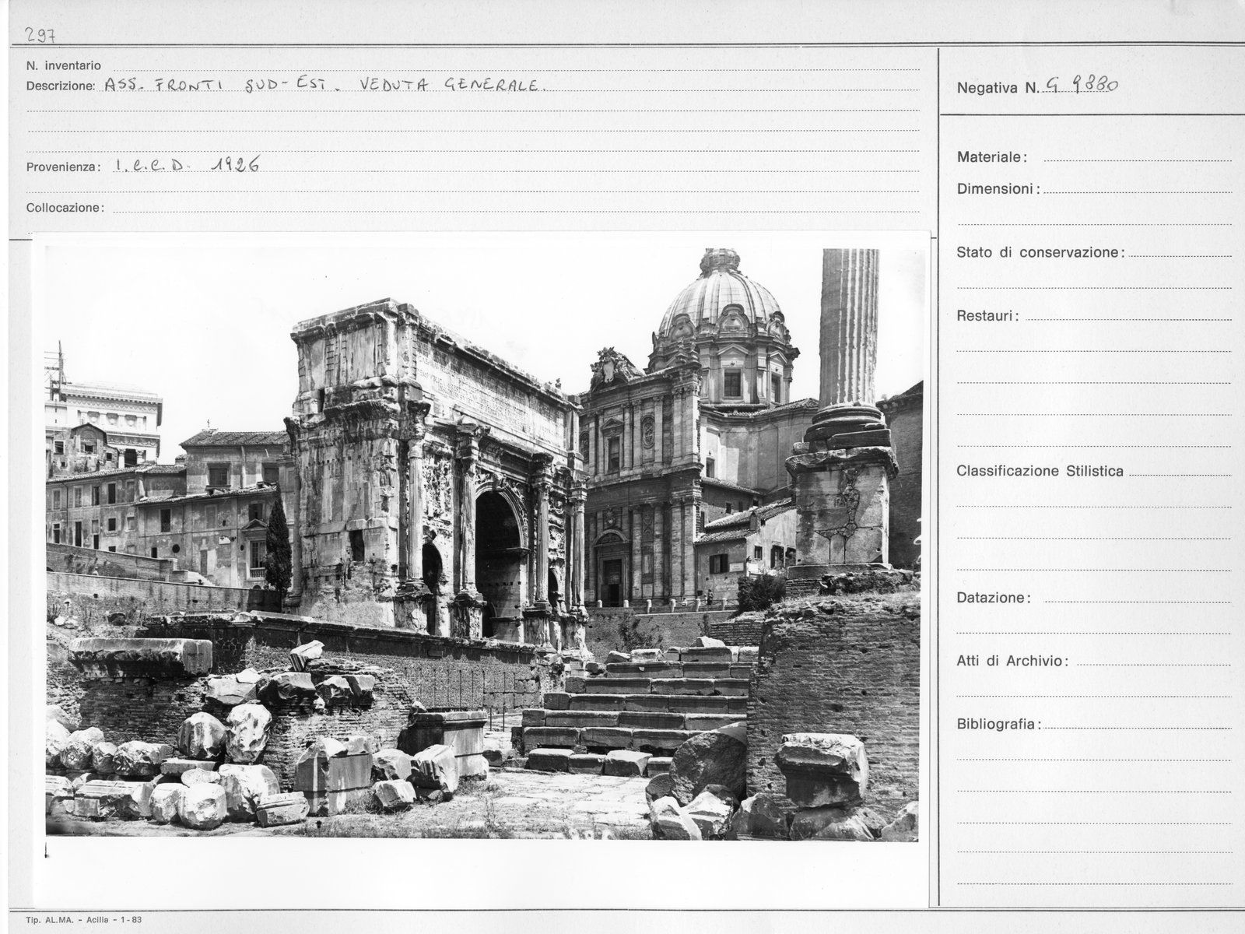The height and width of the screenshot is (934, 1245).
Task: Click the 'Materiale:' field label
Action: coord(992,157)
